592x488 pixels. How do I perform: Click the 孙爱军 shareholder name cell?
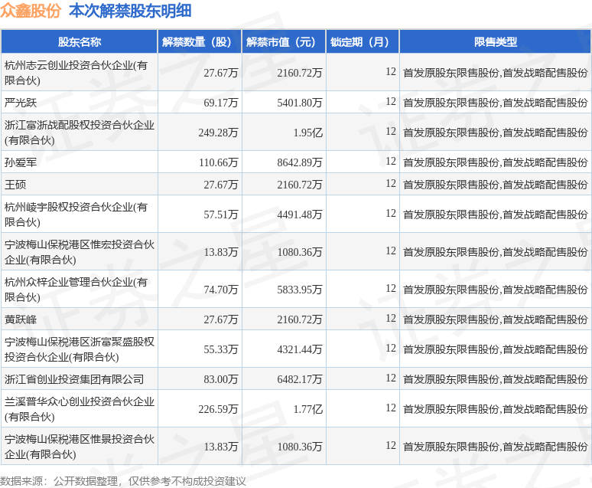pyautogui.click(x=21, y=162)
